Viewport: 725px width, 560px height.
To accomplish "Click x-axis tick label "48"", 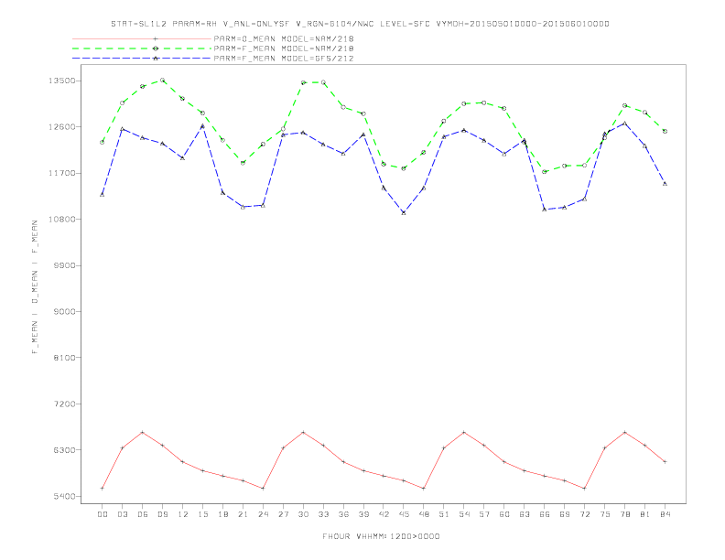I will (424, 514).
